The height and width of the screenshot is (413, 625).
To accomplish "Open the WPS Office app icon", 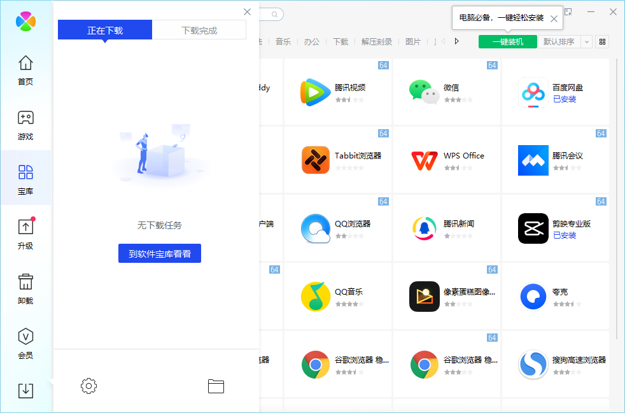I will coord(424,160).
